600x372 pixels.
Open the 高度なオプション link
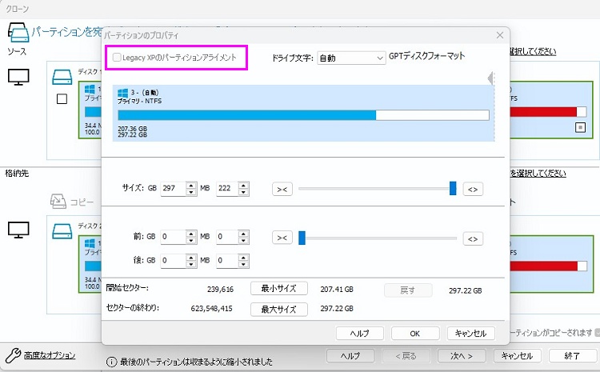(x=50, y=354)
